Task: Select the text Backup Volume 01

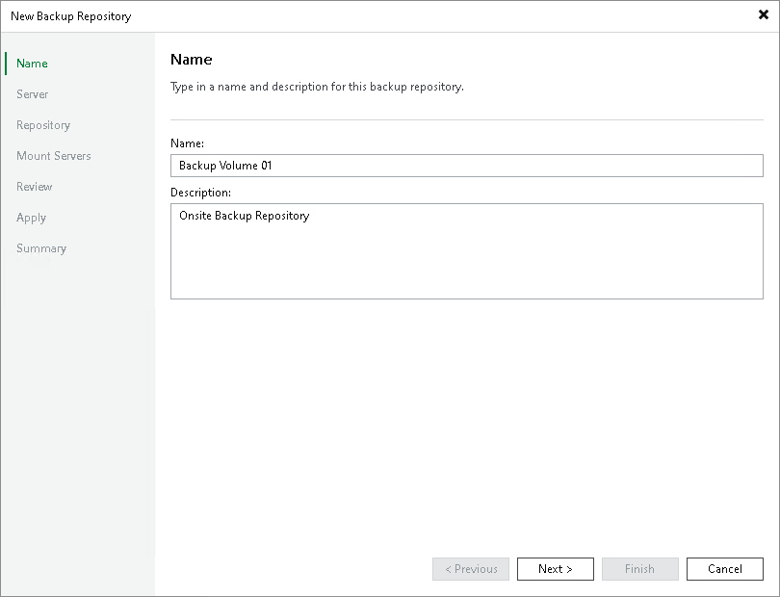Action: 223,165
